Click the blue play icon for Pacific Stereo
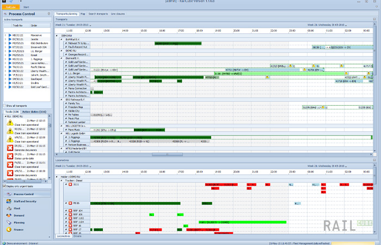The height and width of the screenshot is (245, 381). (10, 67)
